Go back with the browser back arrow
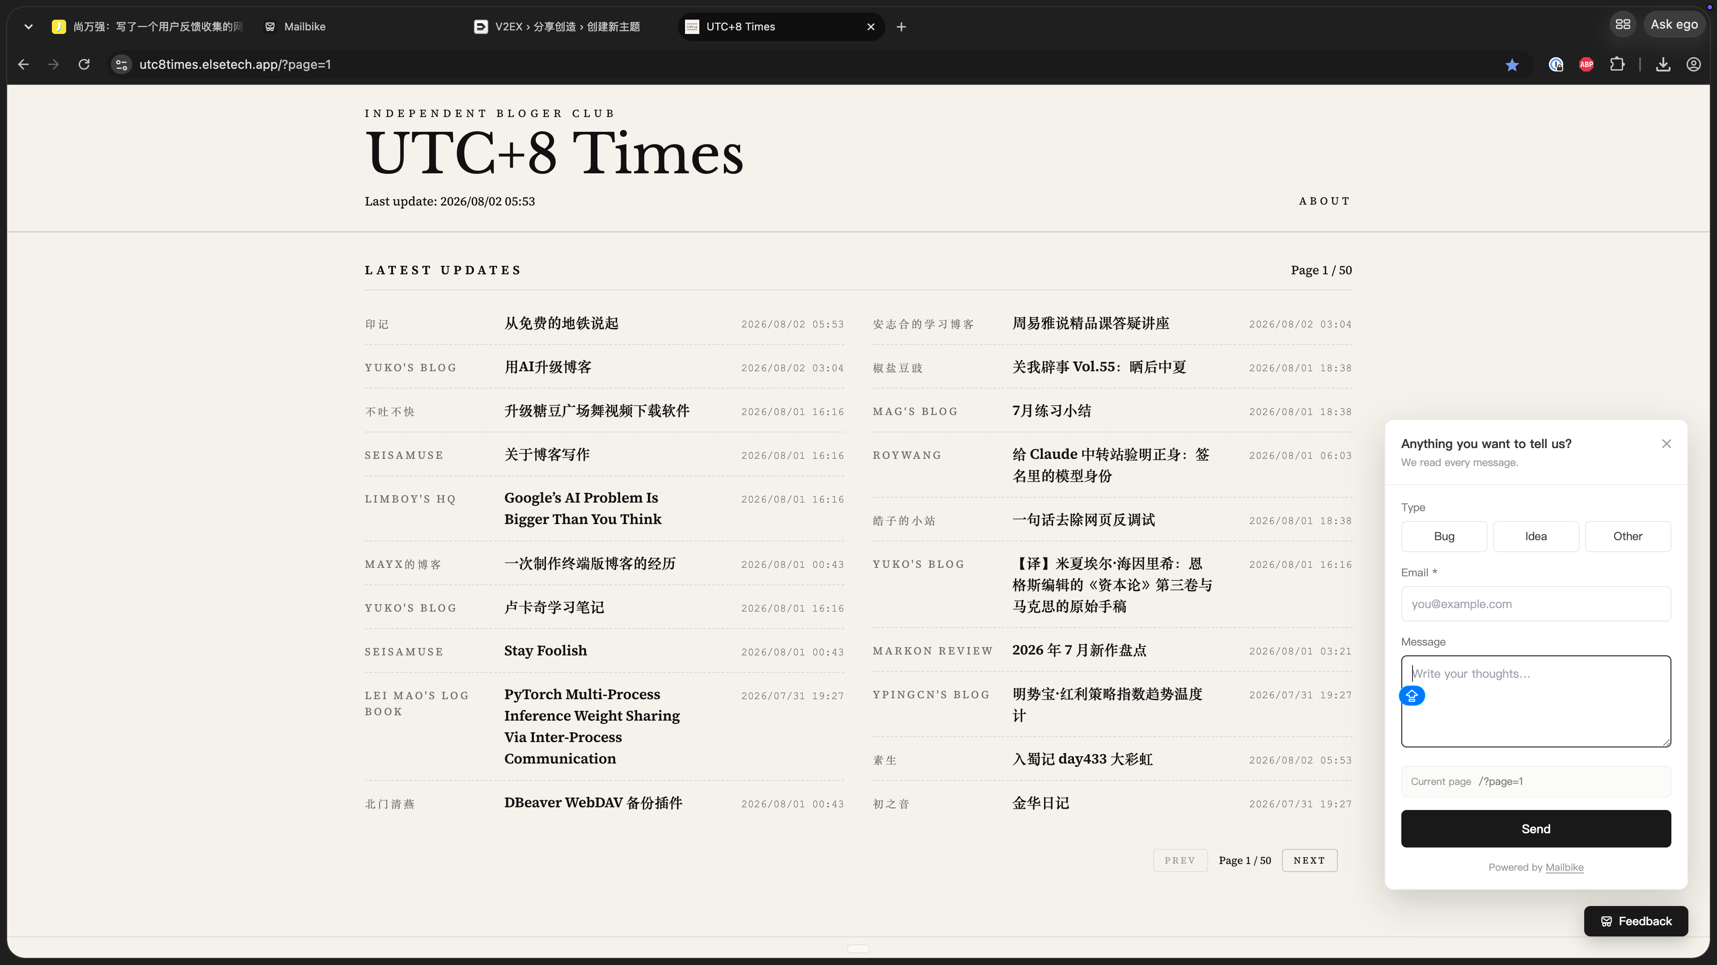The height and width of the screenshot is (965, 1717). (23, 65)
